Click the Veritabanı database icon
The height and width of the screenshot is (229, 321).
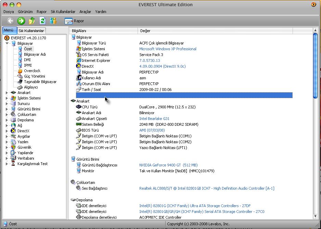coord(13,158)
